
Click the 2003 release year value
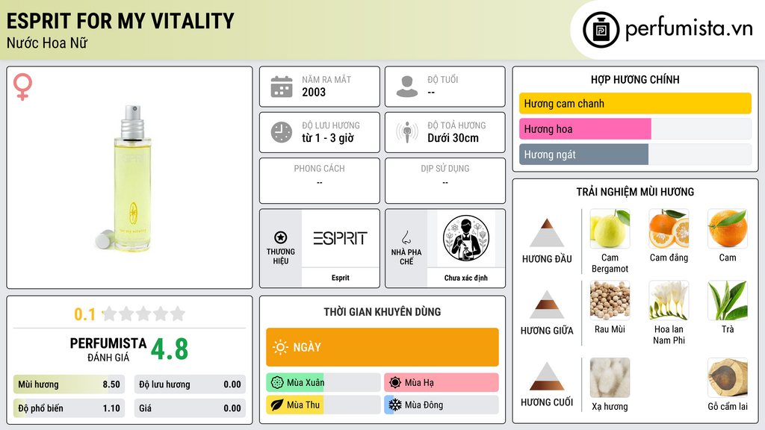coord(314,92)
